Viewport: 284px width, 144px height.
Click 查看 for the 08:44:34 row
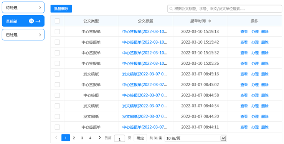coord(244,106)
